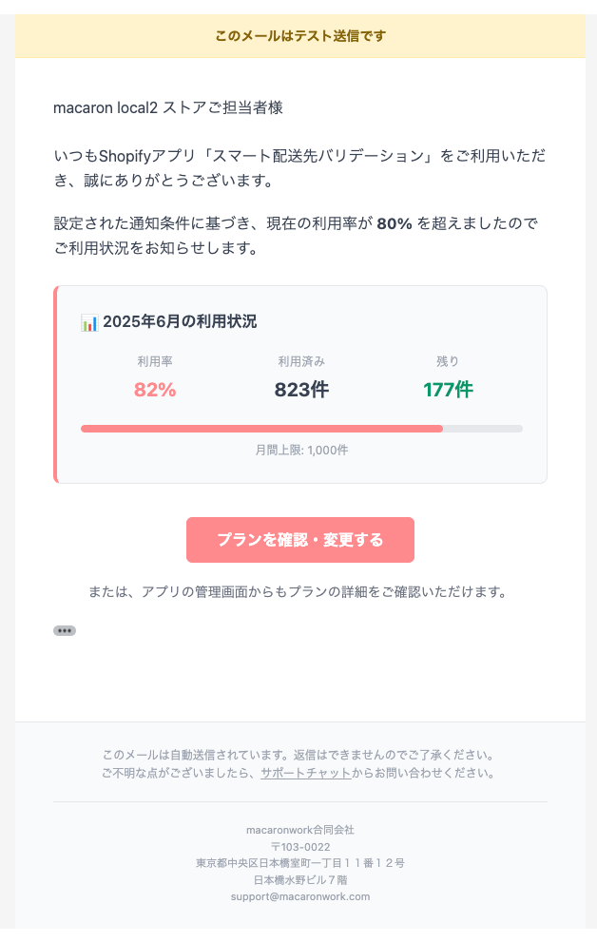Click the 2025年6月の利用状況 heading

point(180,322)
